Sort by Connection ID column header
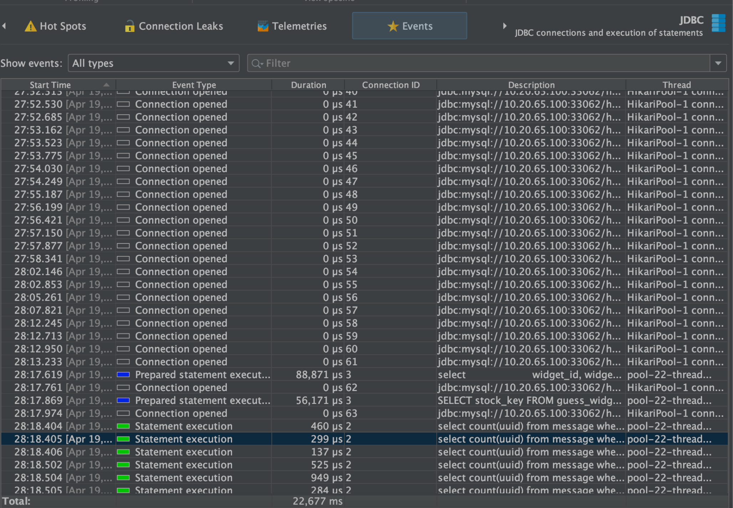Viewport: 733px width, 508px height. (391, 85)
